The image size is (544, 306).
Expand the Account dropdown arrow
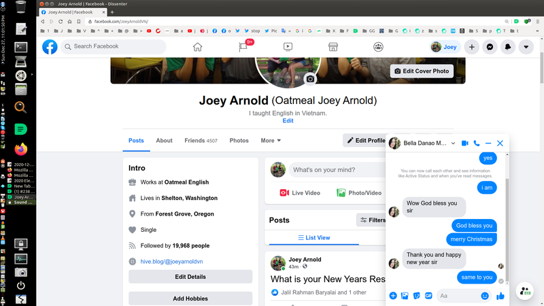[526, 47]
